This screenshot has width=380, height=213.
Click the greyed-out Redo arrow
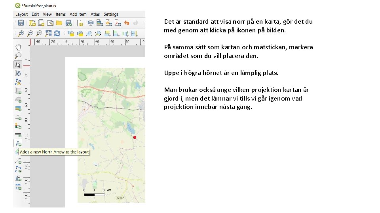pos(136,23)
